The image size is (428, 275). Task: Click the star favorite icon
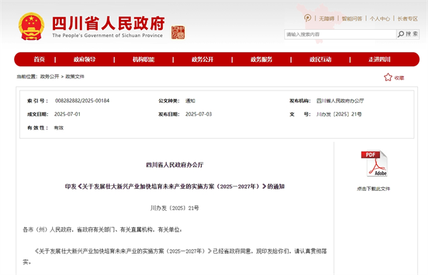[388, 78]
